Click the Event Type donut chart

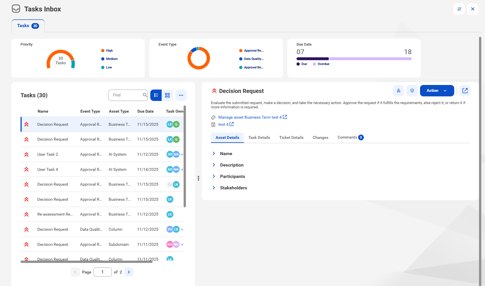199,58
